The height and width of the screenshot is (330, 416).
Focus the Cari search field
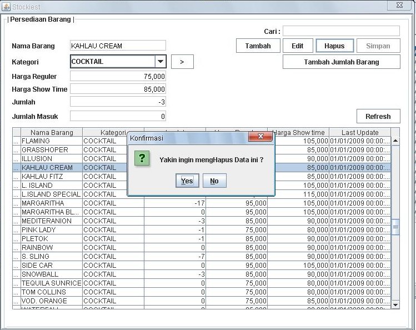(x=341, y=31)
